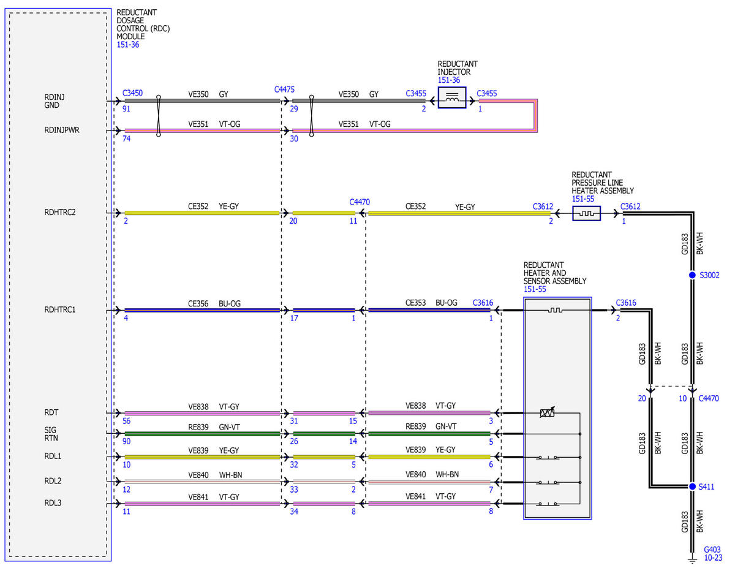Click the C3450 connector label
Image resolution: width=735 pixels, height=568 pixels.
133,93
